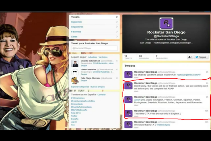211x141 pixels.
Task: Click the 7 Seguidores counter
Action: pos(162,57)
